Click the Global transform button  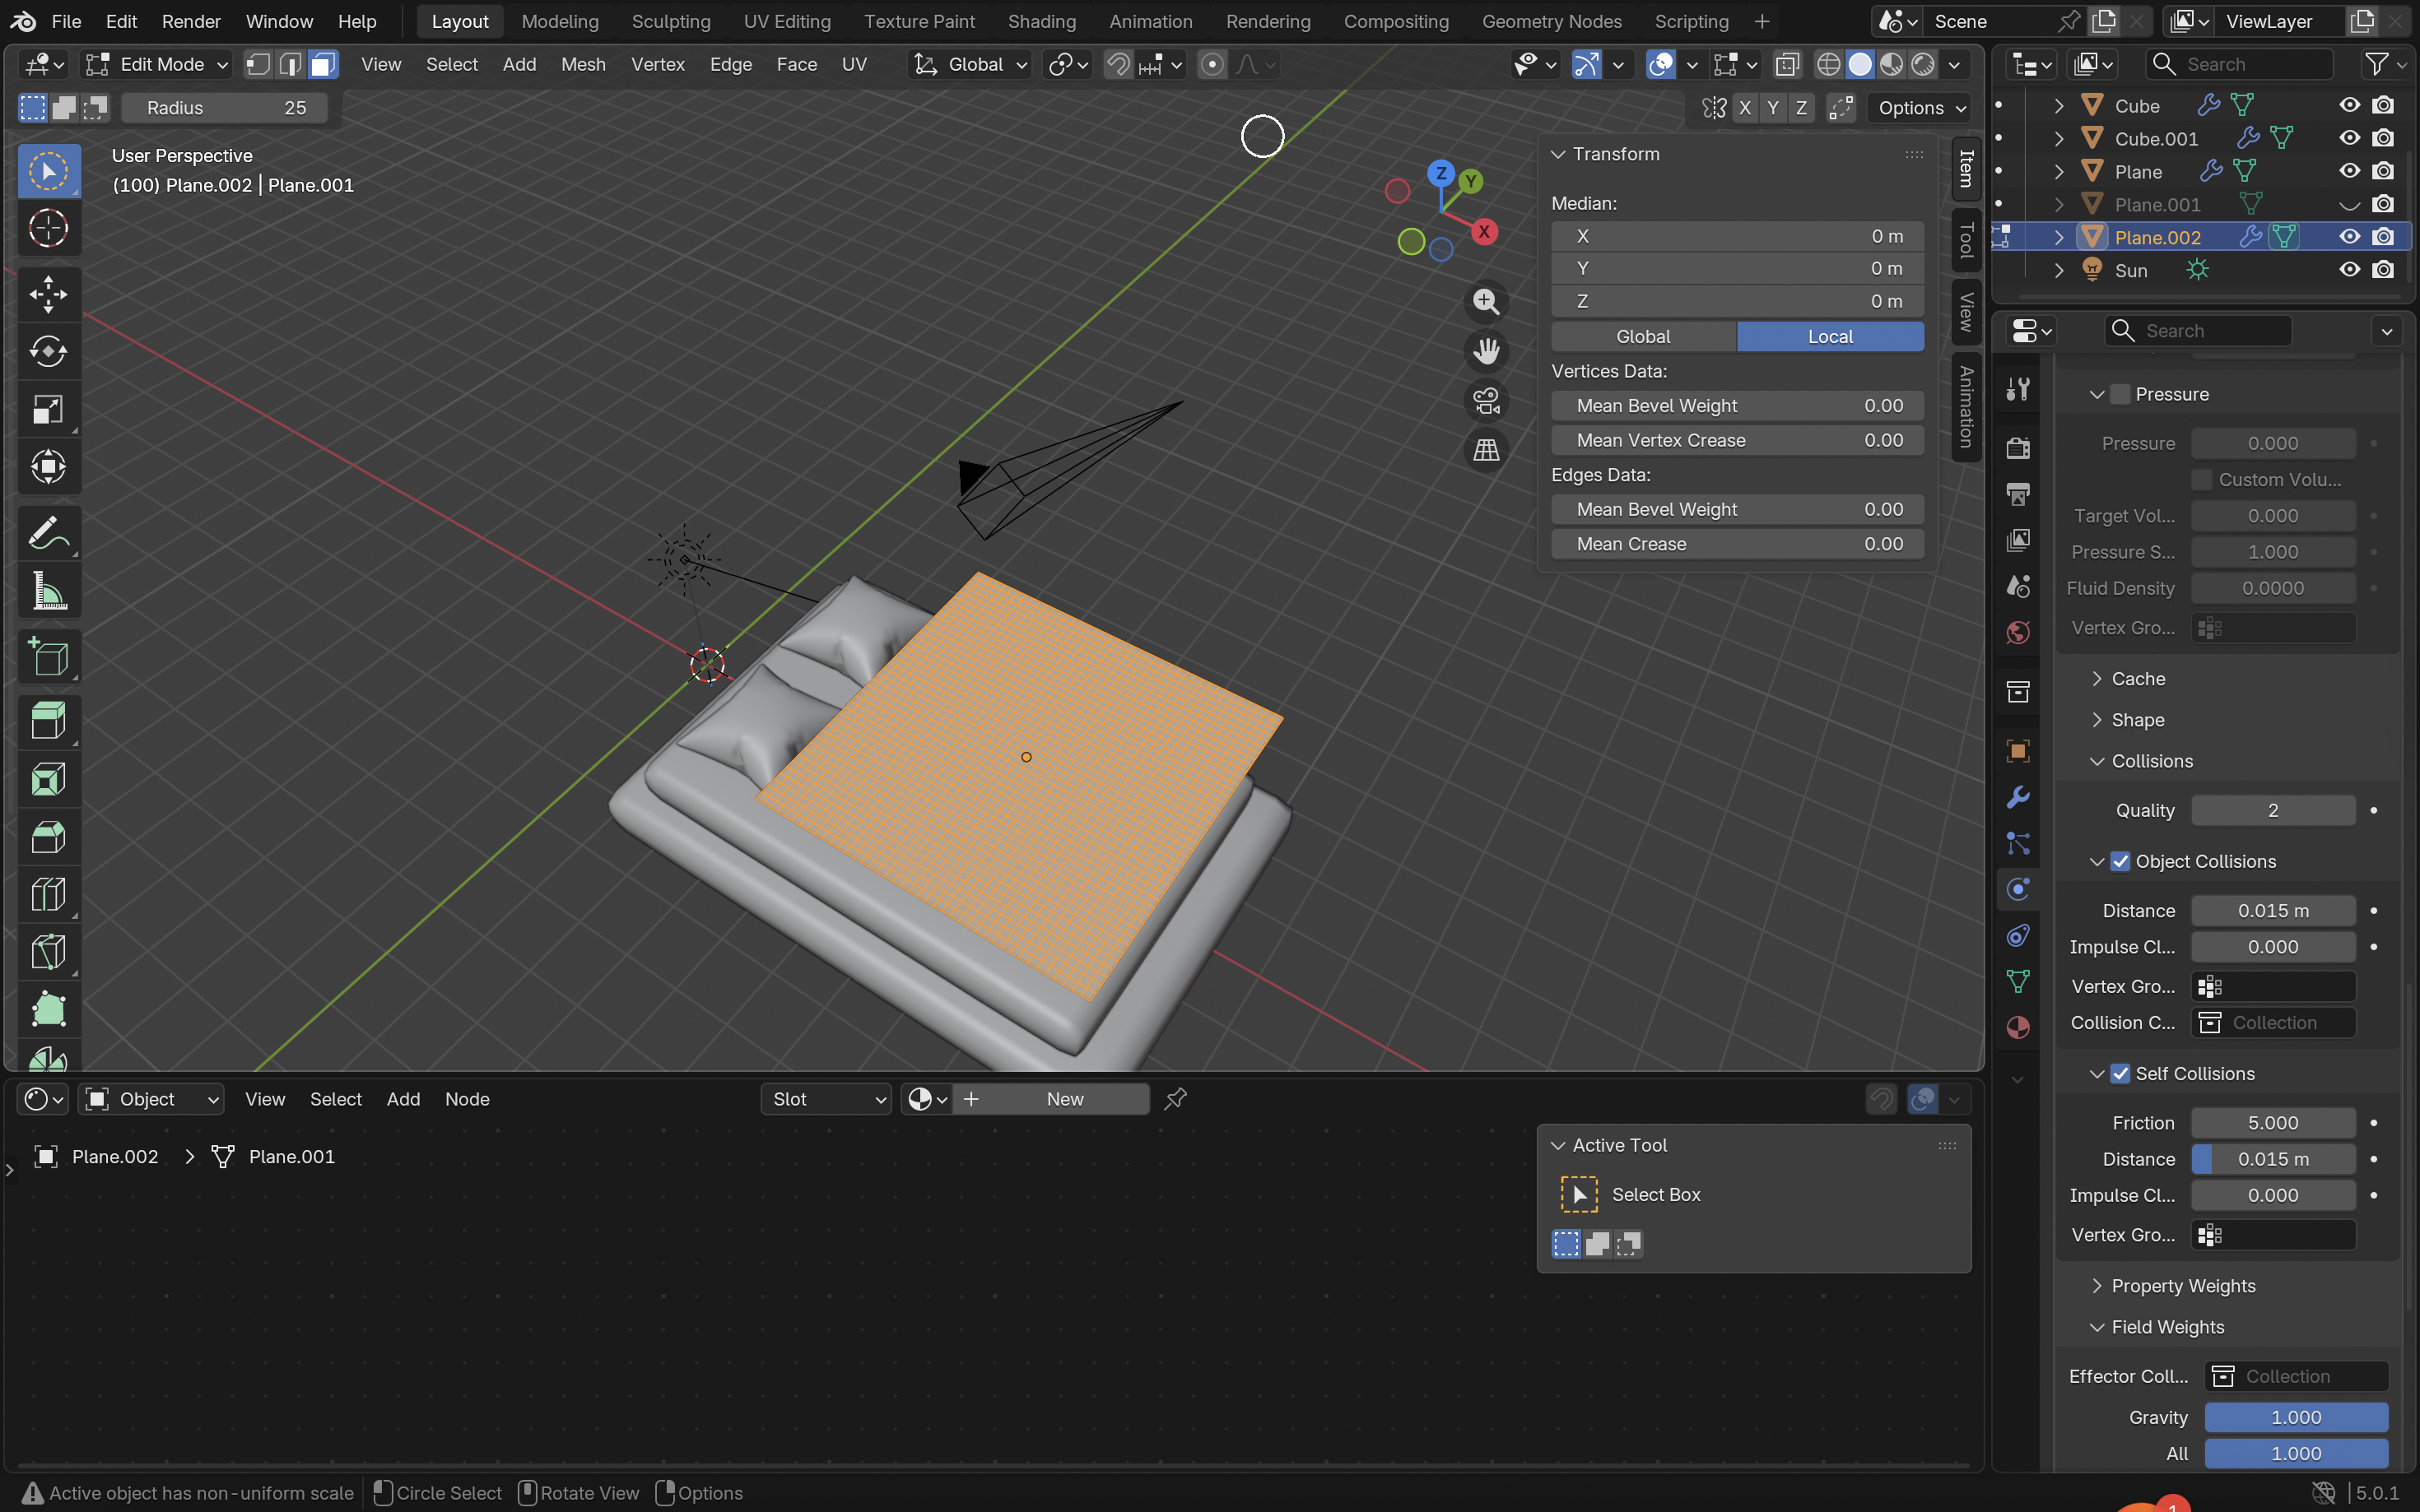click(1643, 337)
